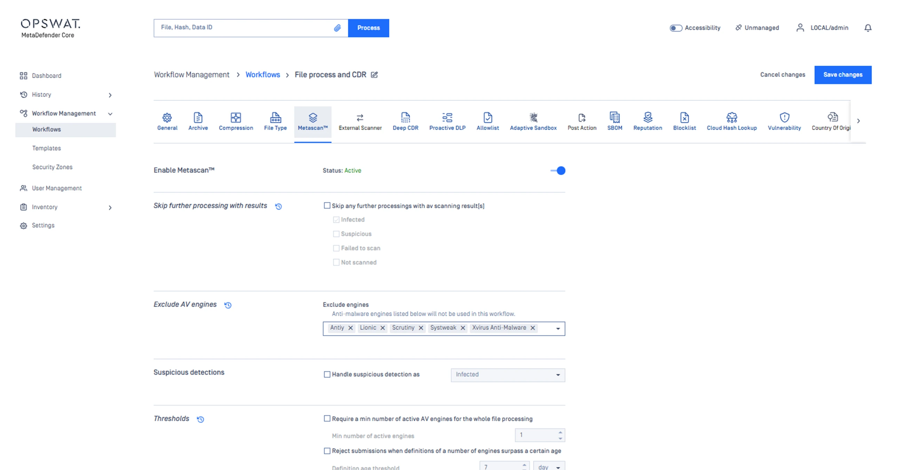Image resolution: width=902 pixels, height=470 pixels.
Task: Reset Thresholds section to default
Action: pyautogui.click(x=200, y=419)
